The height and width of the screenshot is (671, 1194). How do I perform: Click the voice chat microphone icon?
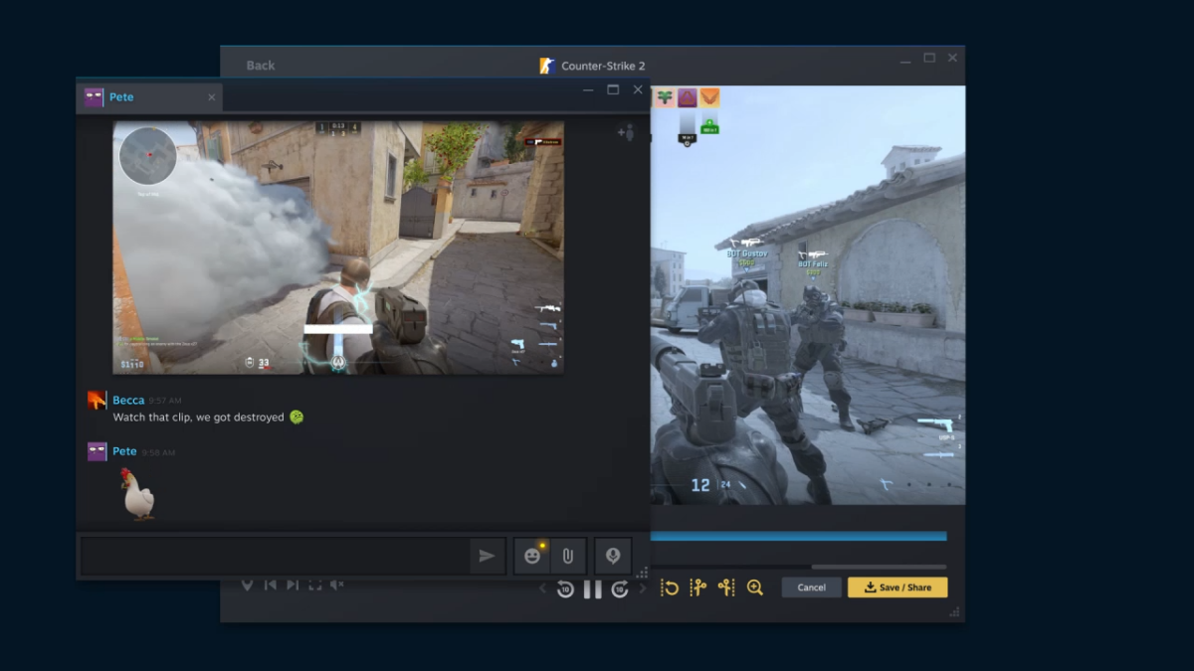[x=613, y=556]
